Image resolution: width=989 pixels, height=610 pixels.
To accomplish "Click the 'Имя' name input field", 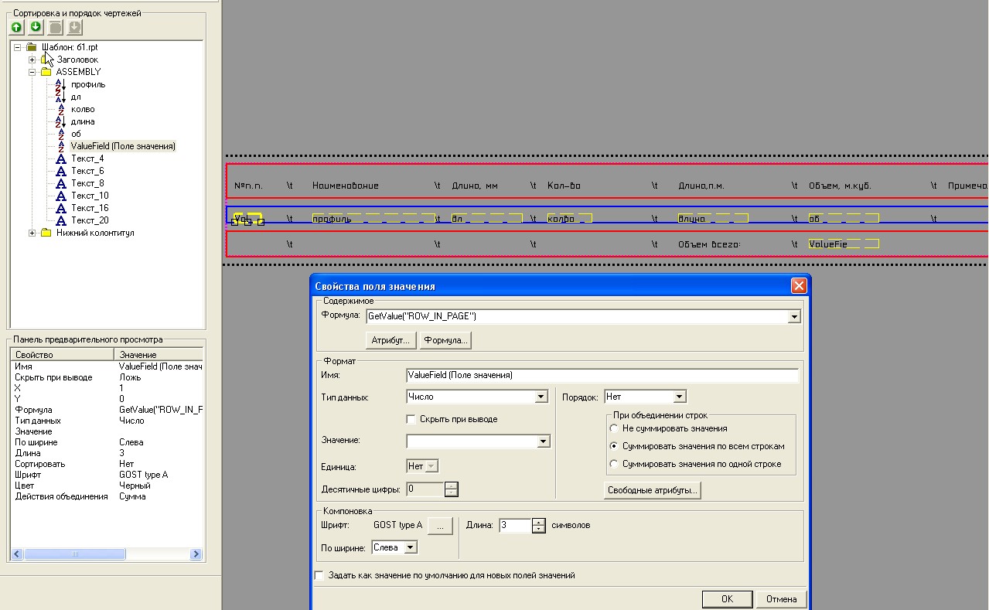I will pos(602,375).
